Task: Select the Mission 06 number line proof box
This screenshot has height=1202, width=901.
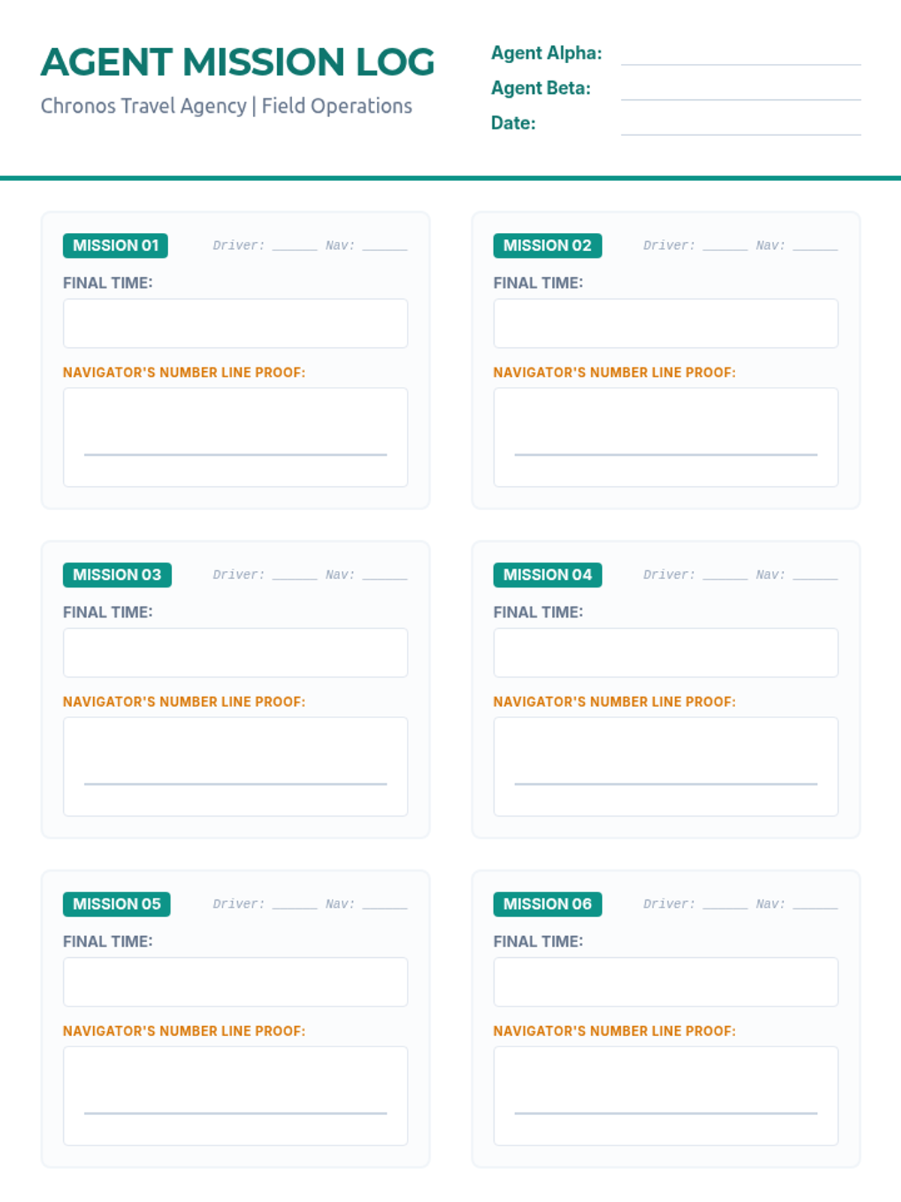Action: click(x=665, y=1095)
